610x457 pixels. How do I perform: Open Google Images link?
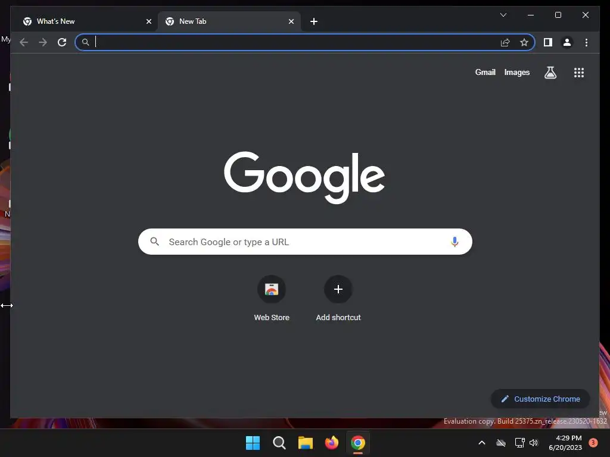516,72
